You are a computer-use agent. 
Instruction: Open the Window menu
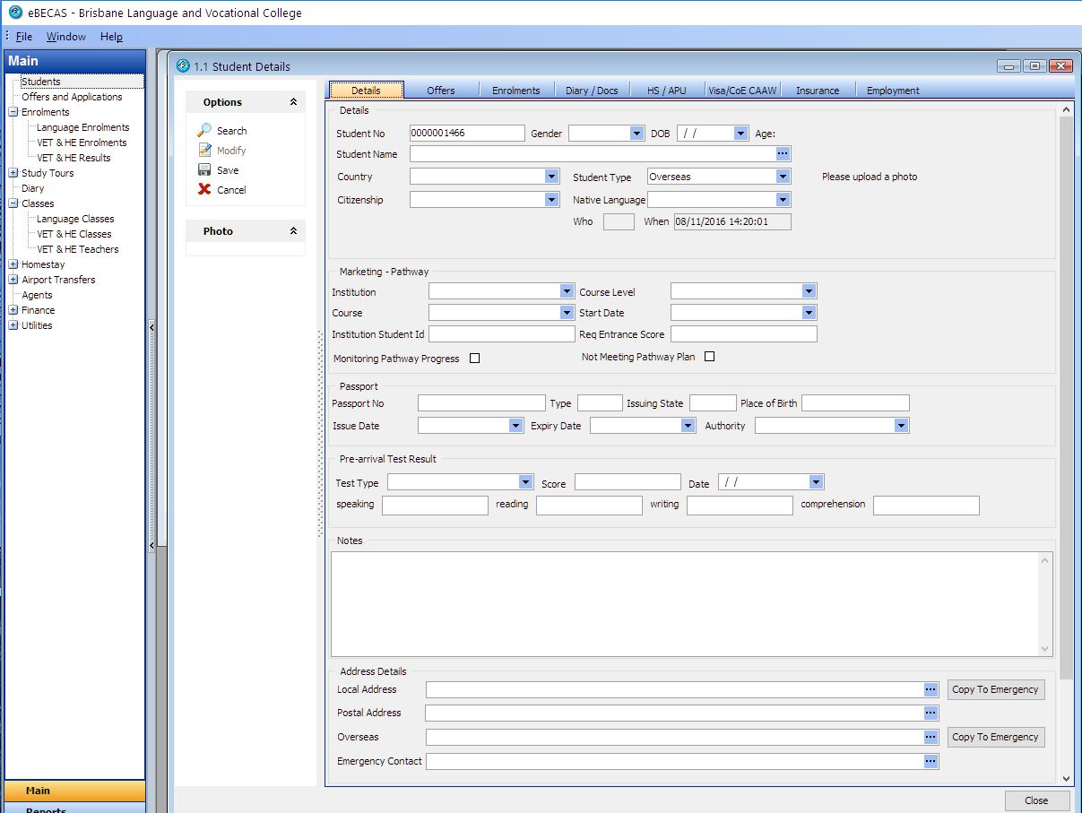pyautogui.click(x=66, y=37)
